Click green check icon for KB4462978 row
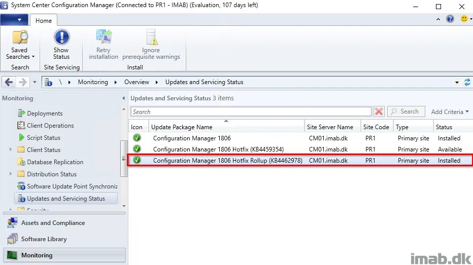The width and height of the screenshot is (473, 265). (x=137, y=160)
